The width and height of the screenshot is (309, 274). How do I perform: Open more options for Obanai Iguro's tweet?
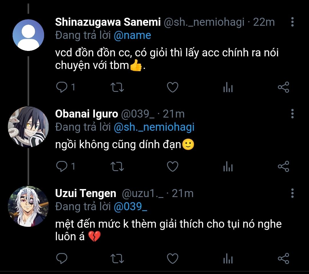tap(292, 114)
